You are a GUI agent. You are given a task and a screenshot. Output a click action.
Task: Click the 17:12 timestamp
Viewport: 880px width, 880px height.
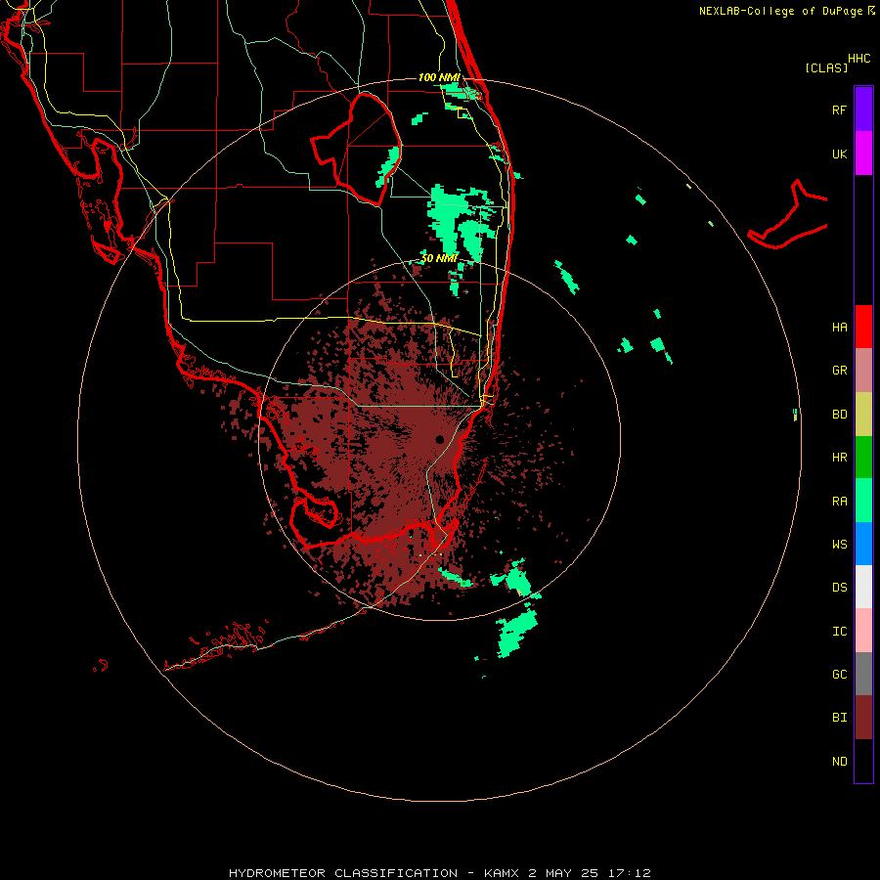(x=631, y=873)
